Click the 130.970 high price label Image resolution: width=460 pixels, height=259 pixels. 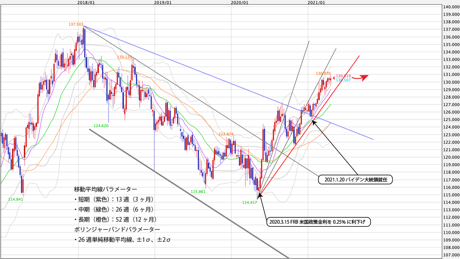tap(324, 73)
